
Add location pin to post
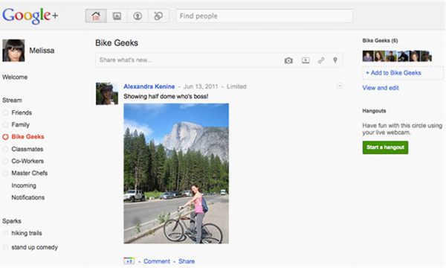[x=335, y=60]
